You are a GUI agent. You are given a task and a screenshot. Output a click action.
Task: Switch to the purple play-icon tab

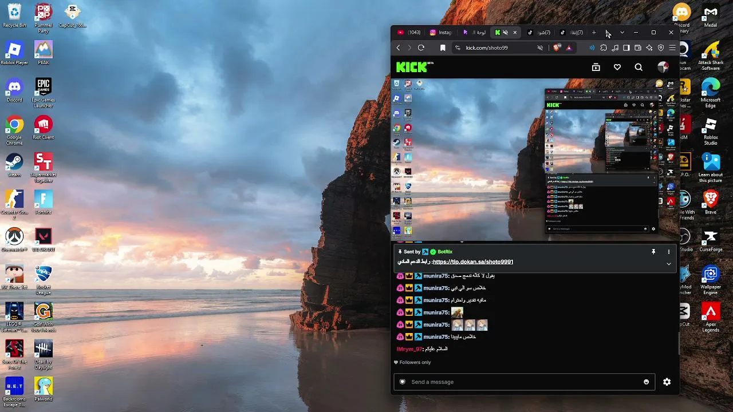tap(474, 33)
